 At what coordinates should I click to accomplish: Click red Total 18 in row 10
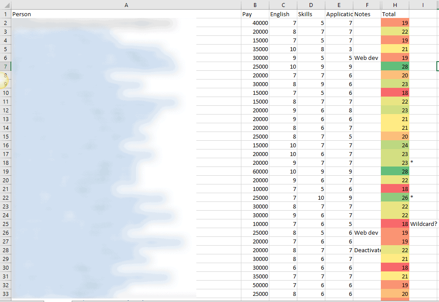pos(395,93)
